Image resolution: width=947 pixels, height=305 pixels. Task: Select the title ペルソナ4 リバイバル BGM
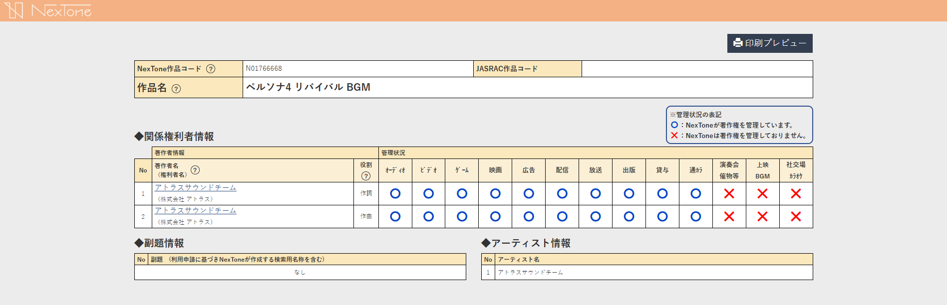pos(308,87)
